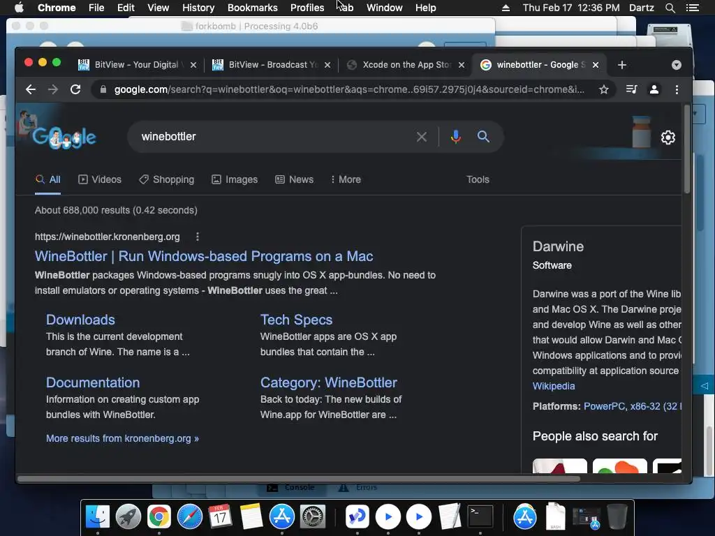This screenshot has width=715, height=536.
Task: Select the News search filter
Action: point(294,179)
